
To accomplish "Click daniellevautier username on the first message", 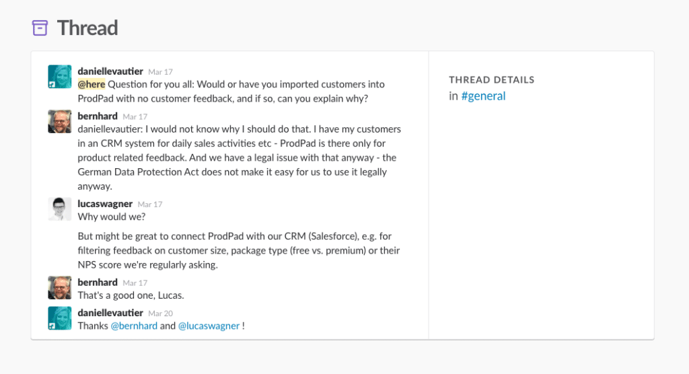I will [x=110, y=71].
